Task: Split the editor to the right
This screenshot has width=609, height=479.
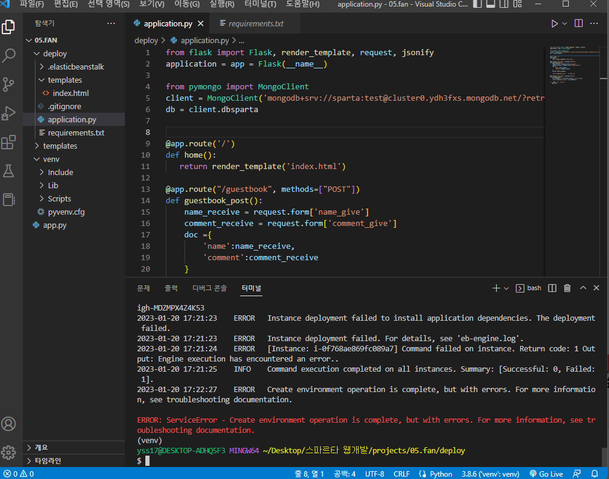Action: pyautogui.click(x=579, y=23)
